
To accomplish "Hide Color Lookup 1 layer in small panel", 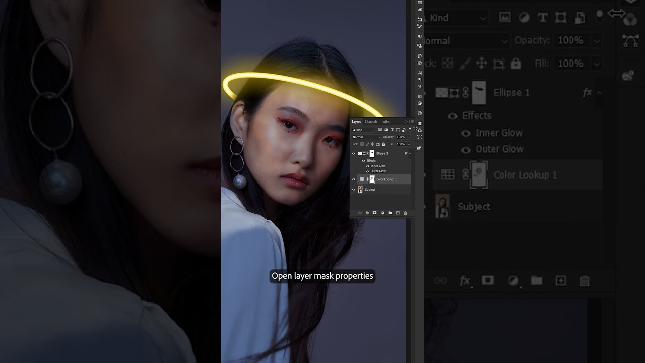I will (x=354, y=179).
